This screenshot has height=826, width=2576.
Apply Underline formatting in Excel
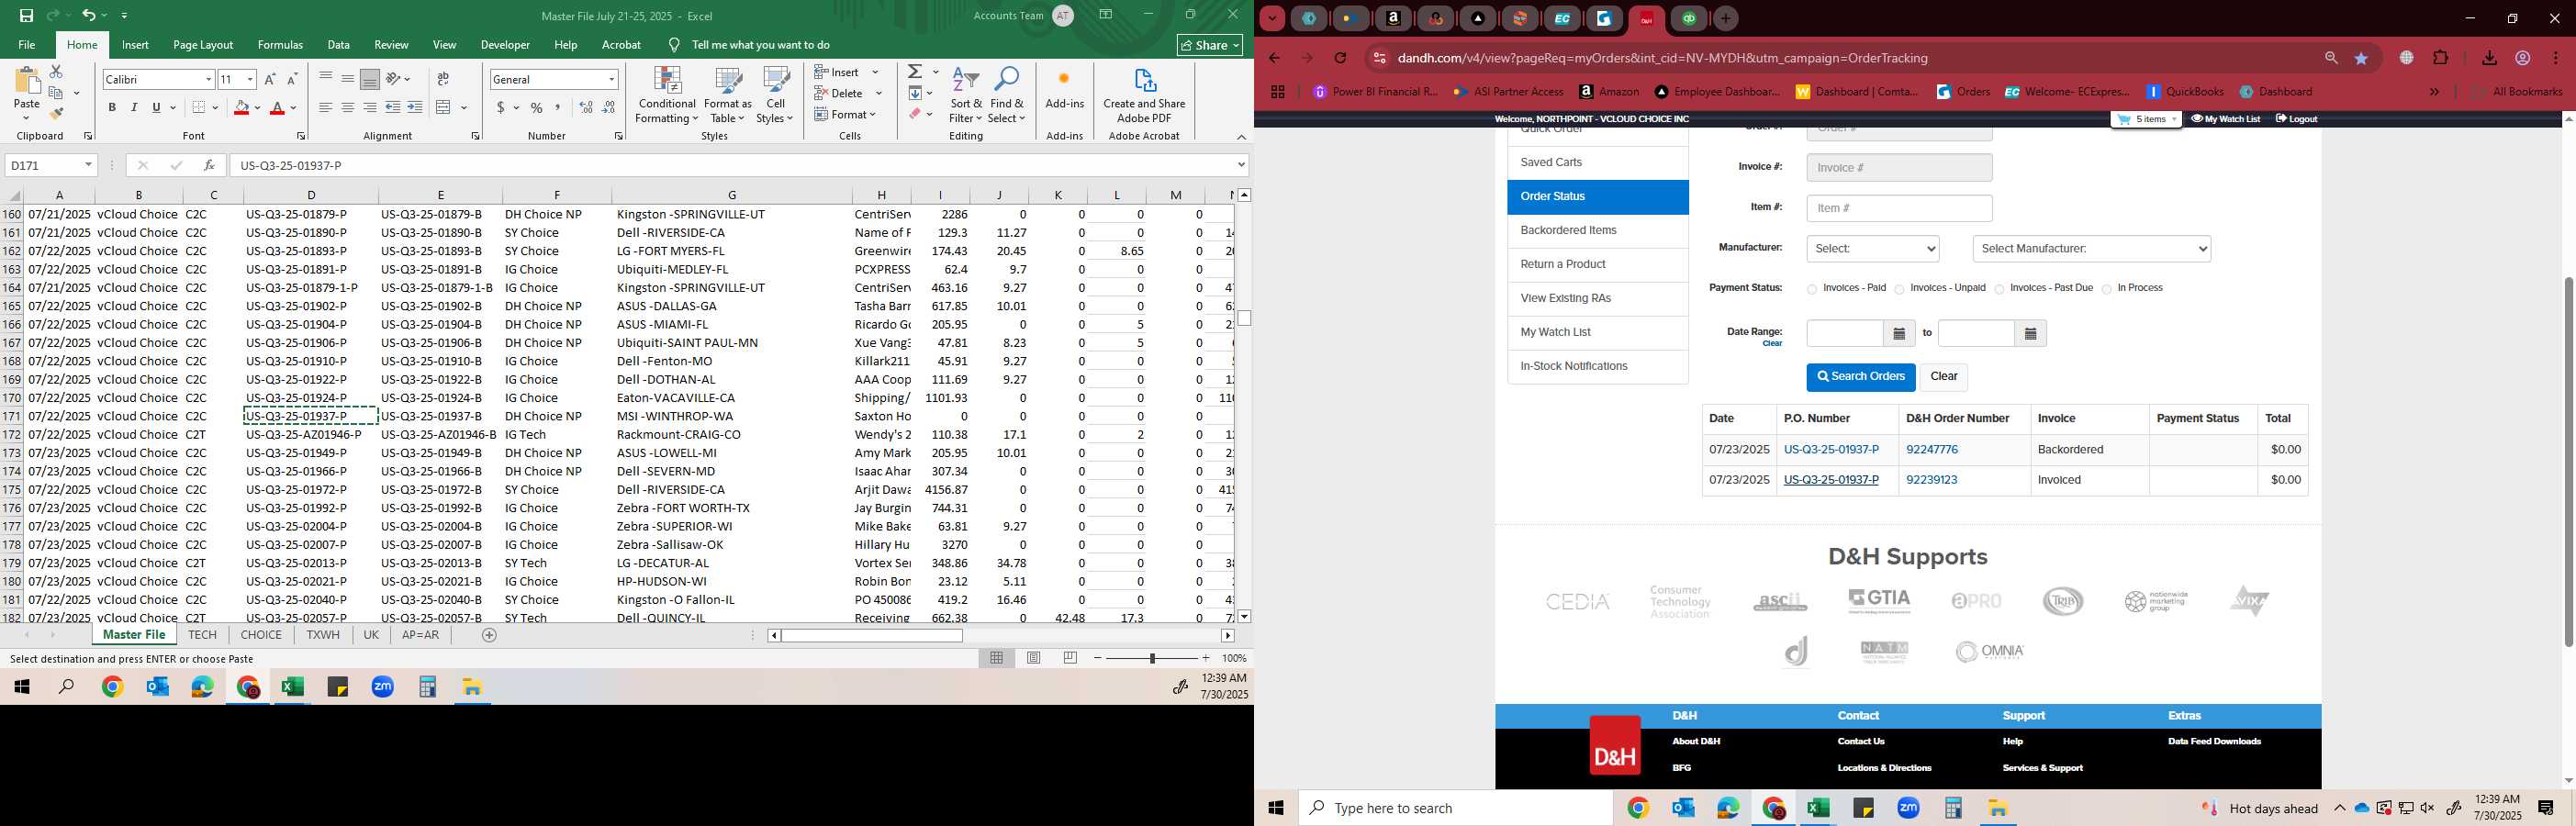pos(156,107)
